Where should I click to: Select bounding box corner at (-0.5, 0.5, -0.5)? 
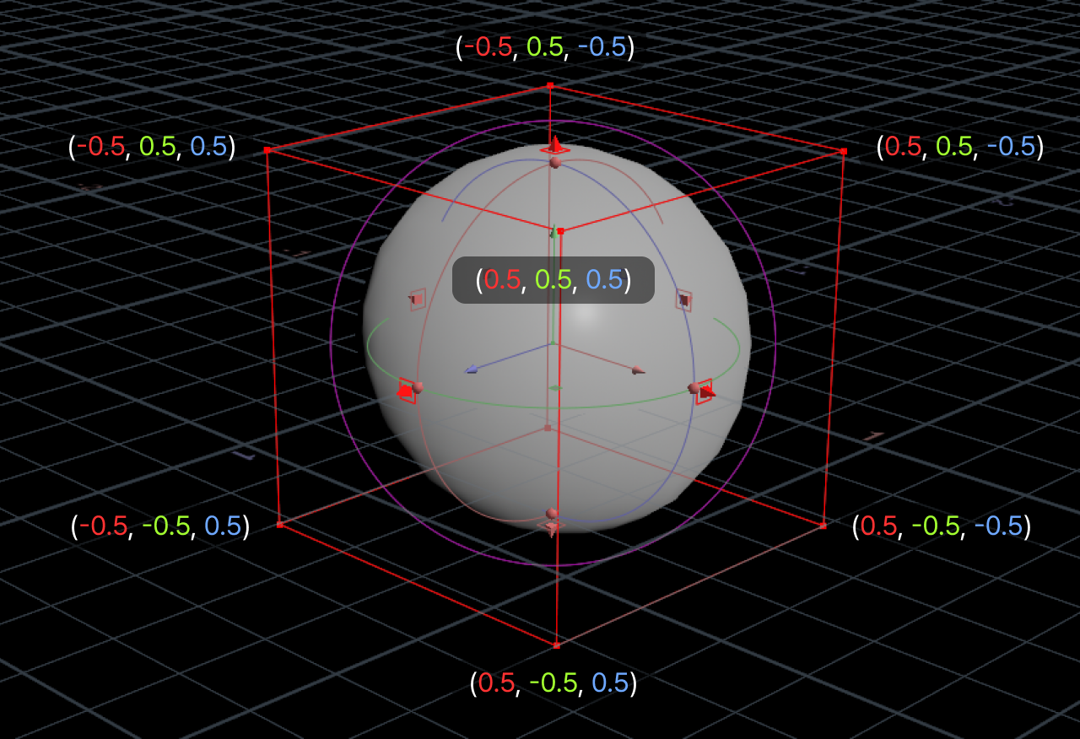(550, 85)
